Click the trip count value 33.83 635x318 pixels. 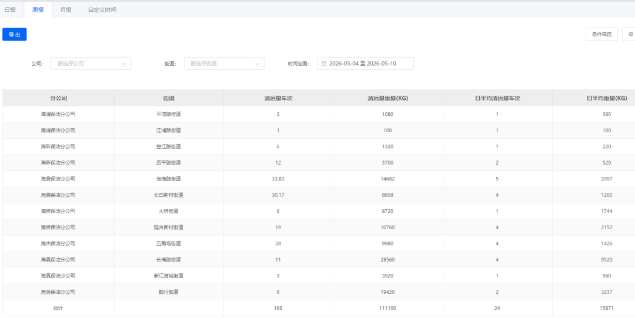(x=278, y=179)
